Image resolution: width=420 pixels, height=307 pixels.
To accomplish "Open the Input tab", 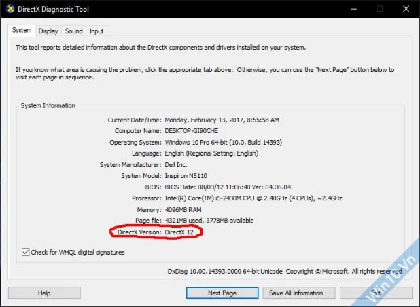I will (97, 31).
